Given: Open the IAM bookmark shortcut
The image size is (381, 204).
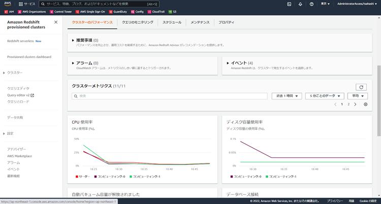Looking at the screenshot, I should [x=9, y=12].
